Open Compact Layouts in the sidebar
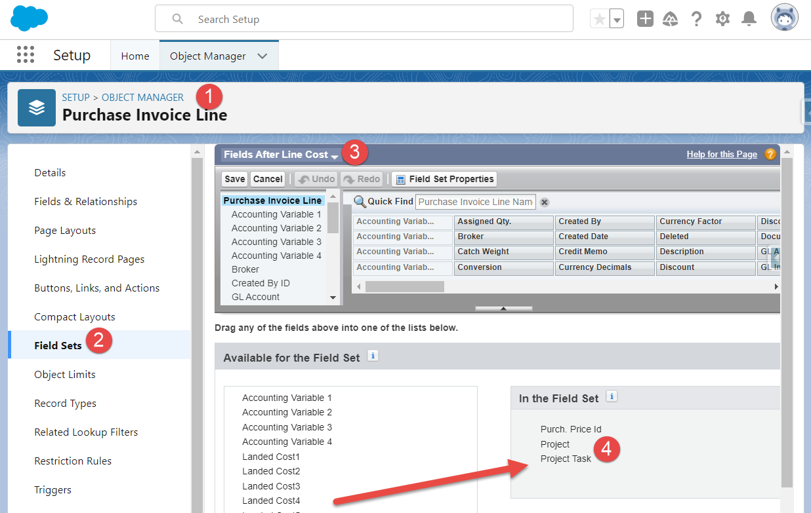 [x=75, y=316]
